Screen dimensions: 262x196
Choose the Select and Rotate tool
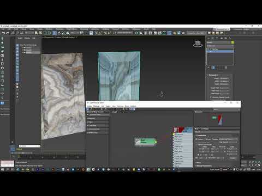pyautogui.click(x=59, y=33)
